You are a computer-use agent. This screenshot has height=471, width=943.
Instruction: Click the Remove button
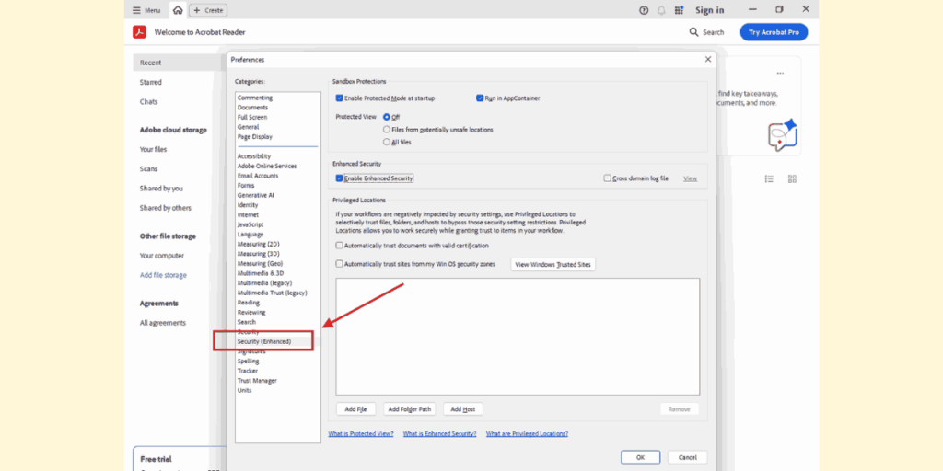coord(680,409)
